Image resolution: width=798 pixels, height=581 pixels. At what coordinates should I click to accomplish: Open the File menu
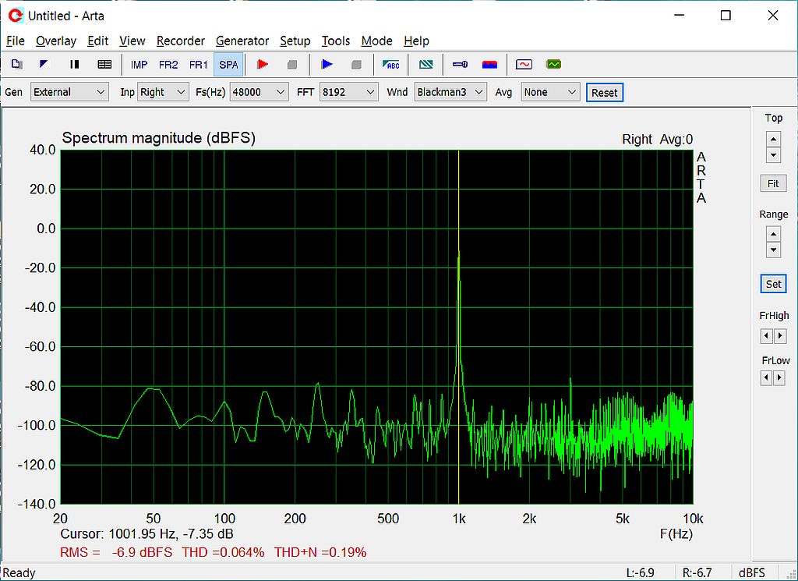16,41
